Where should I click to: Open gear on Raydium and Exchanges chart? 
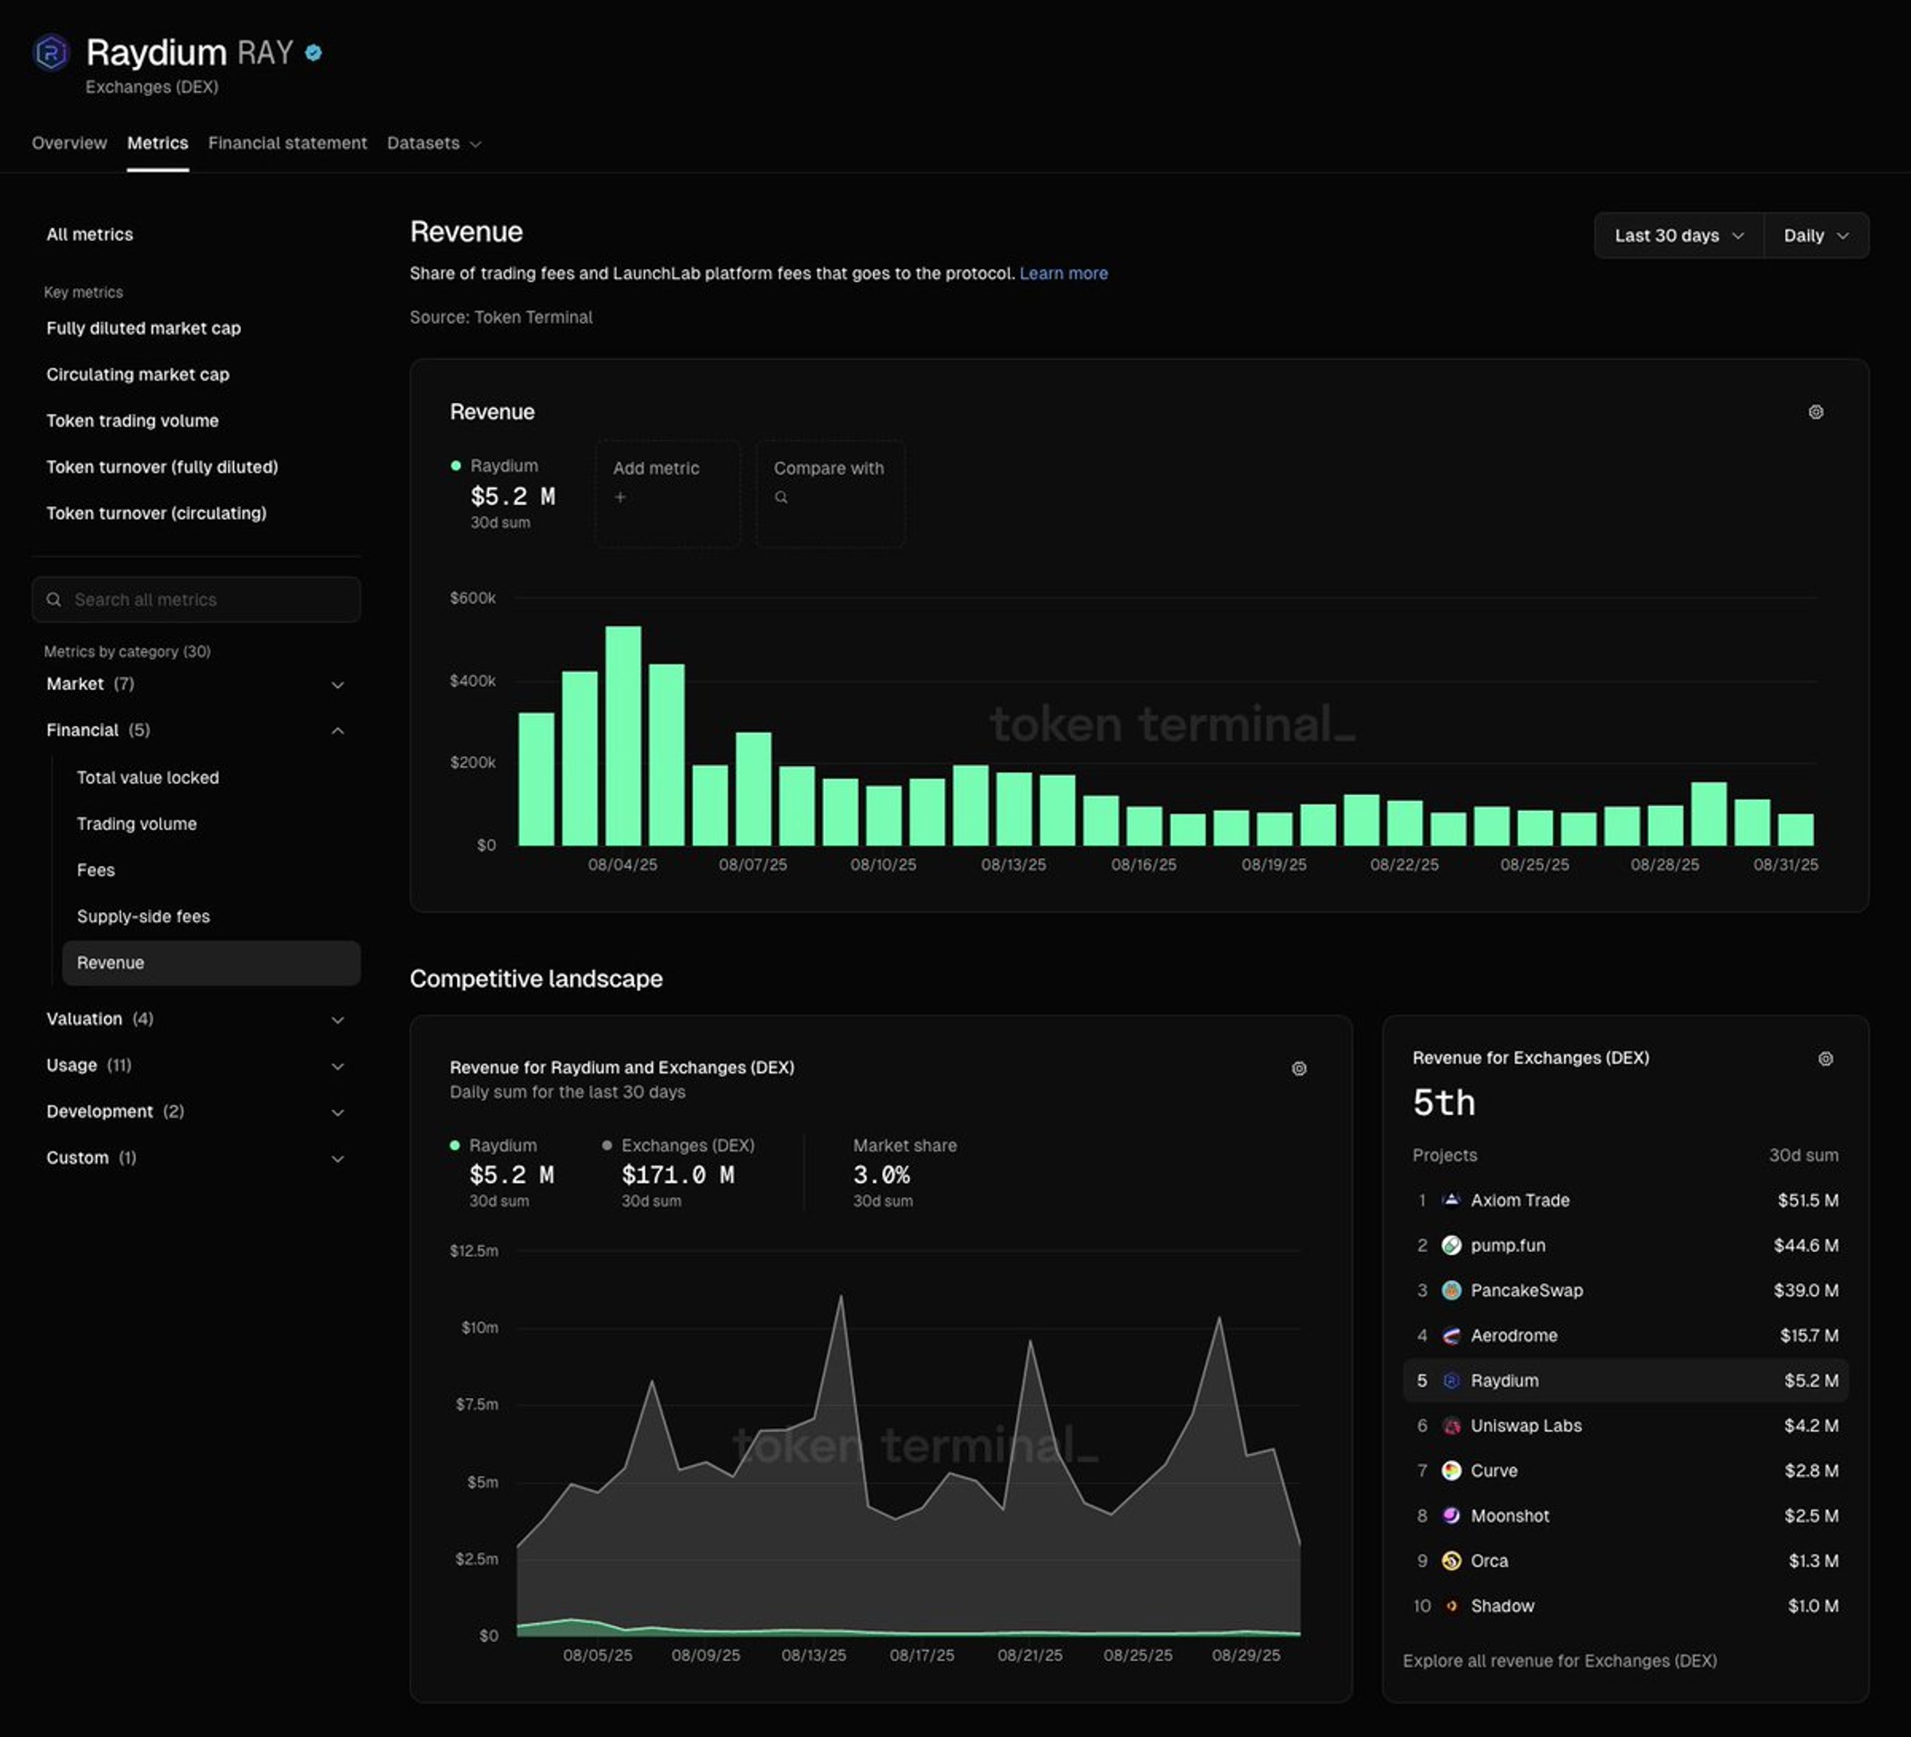tap(1299, 1068)
